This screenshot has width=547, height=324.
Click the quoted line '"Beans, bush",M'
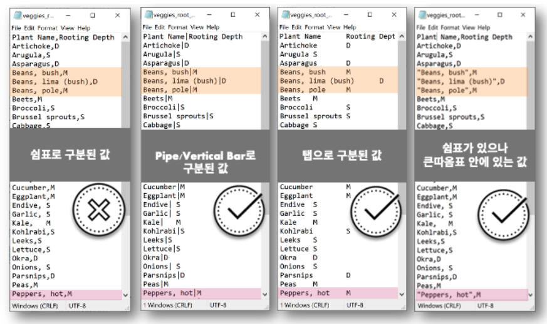pyautogui.click(x=447, y=73)
